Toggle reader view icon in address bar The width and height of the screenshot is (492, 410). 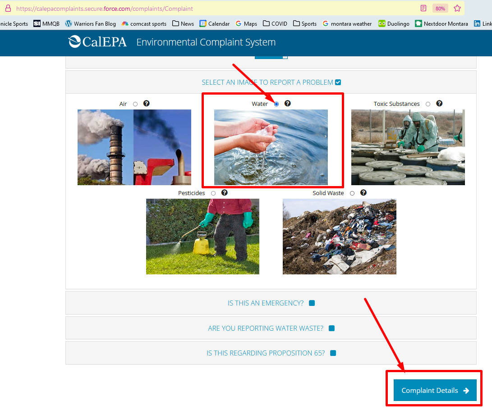click(423, 9)
